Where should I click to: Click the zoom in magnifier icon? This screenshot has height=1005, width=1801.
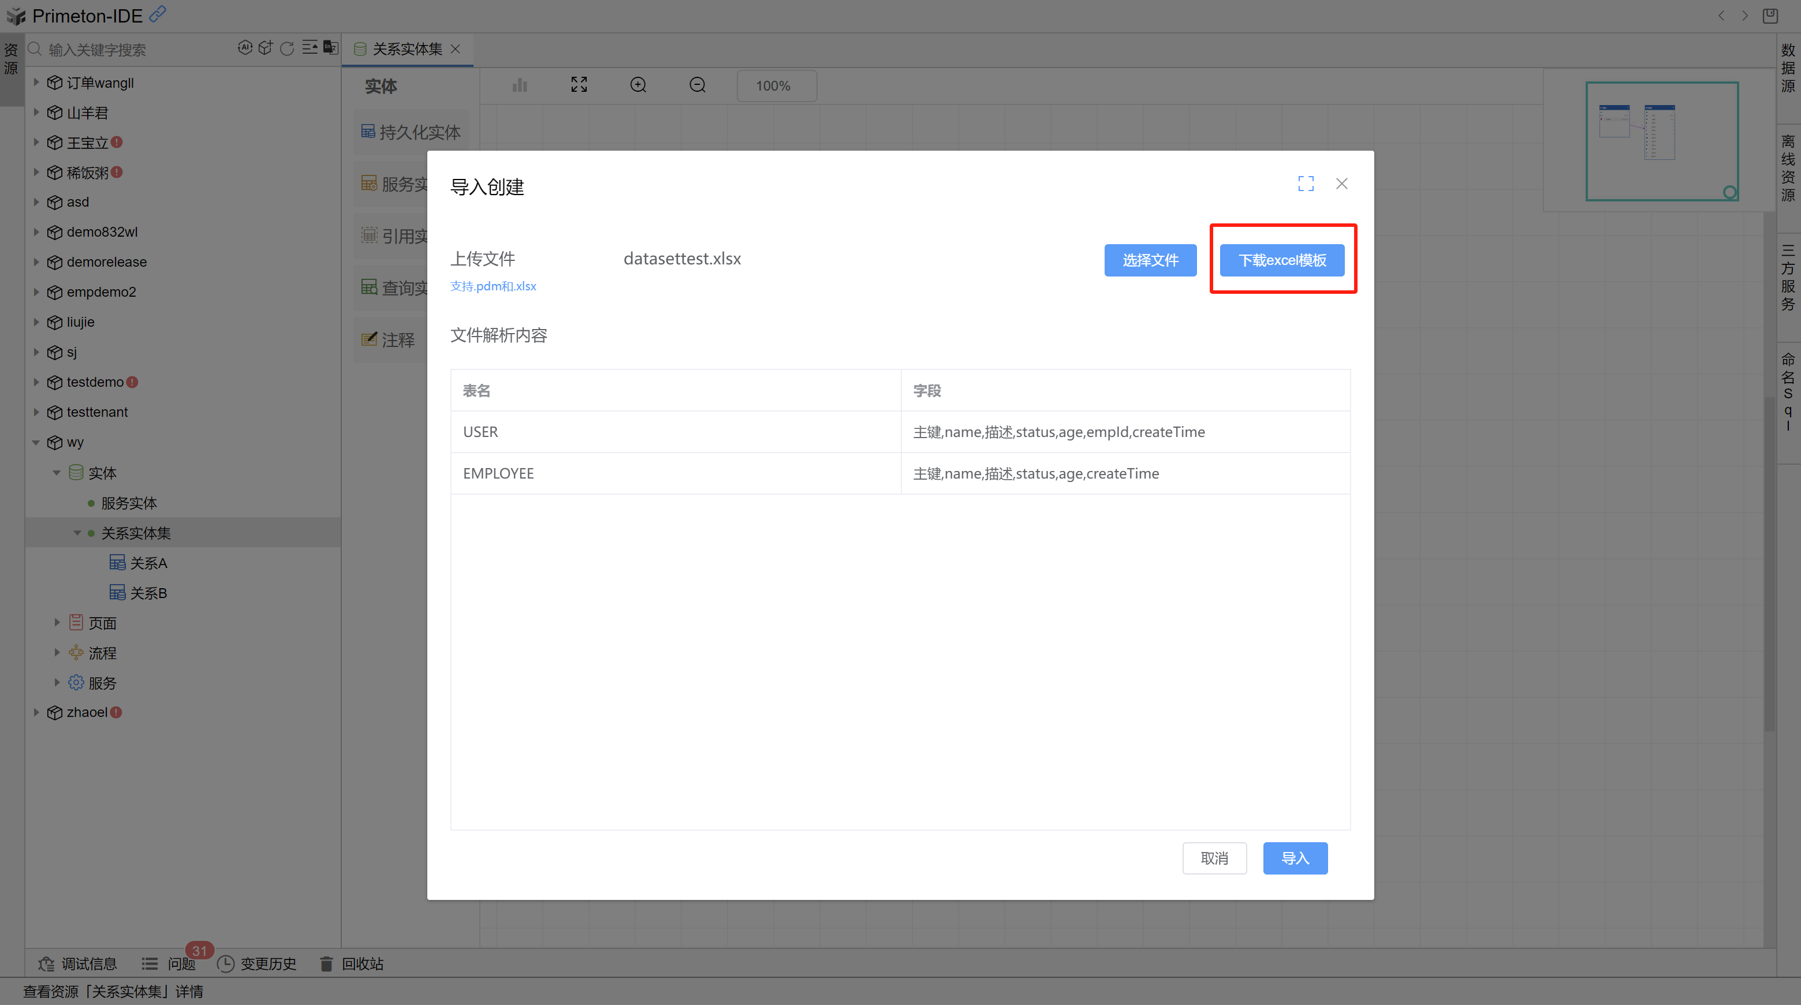(637, 85)
